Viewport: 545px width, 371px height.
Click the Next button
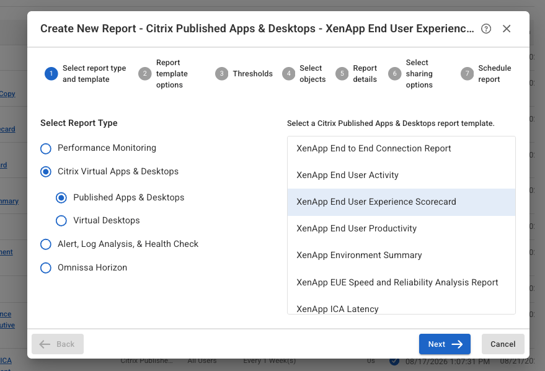[x=445, y=344]
